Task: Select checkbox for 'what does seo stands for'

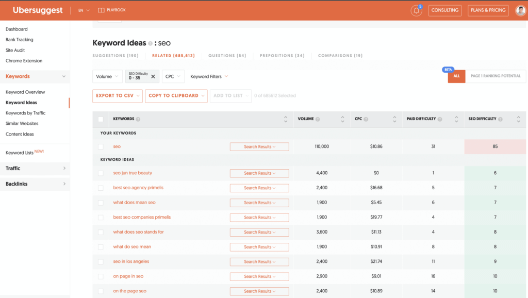Action: click(x=101, y=233)
